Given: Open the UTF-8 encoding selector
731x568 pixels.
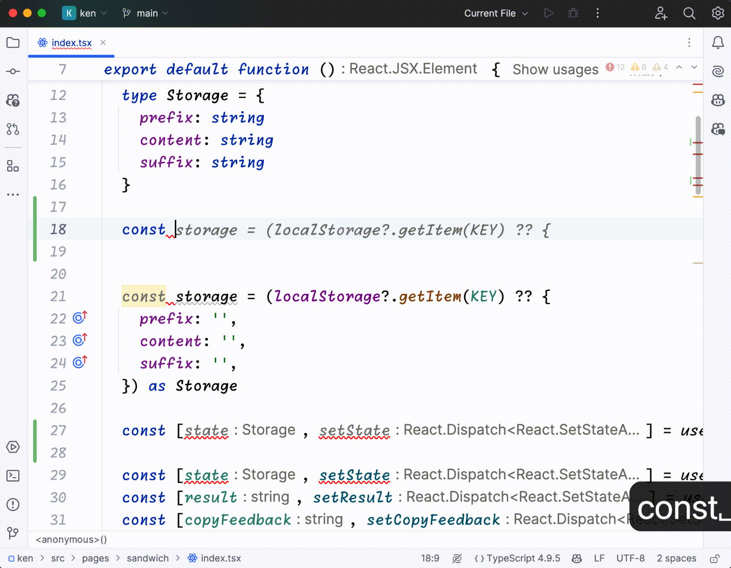Looking at the screenshot, I should pos(630,558).
